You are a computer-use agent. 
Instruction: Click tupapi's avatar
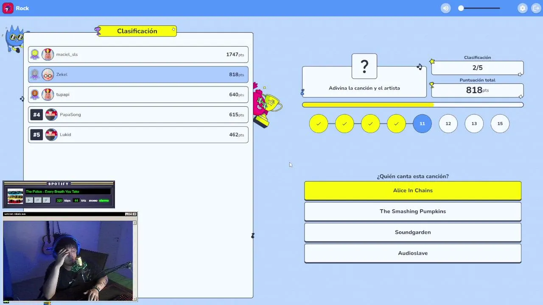[x=48, y=94]
